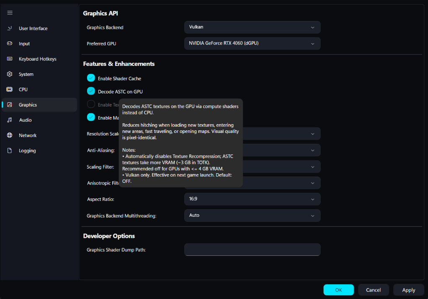Click the Logging document icon
This screenshot has width=428, height=299.
10,151
